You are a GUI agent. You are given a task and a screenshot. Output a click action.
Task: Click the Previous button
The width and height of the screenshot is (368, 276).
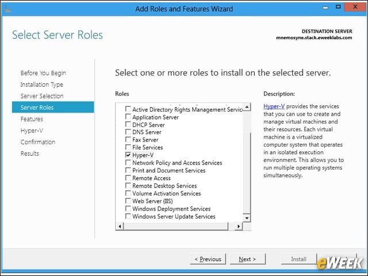208,259
